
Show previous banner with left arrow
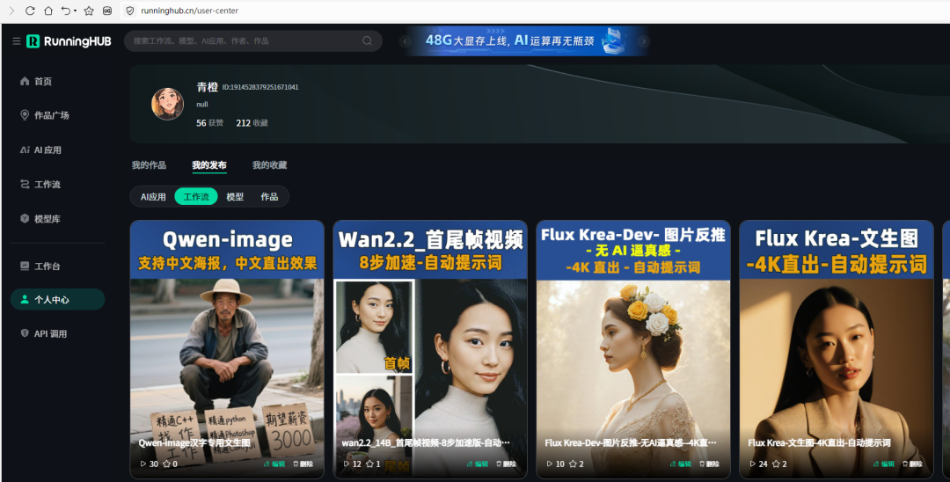[406, 41]
